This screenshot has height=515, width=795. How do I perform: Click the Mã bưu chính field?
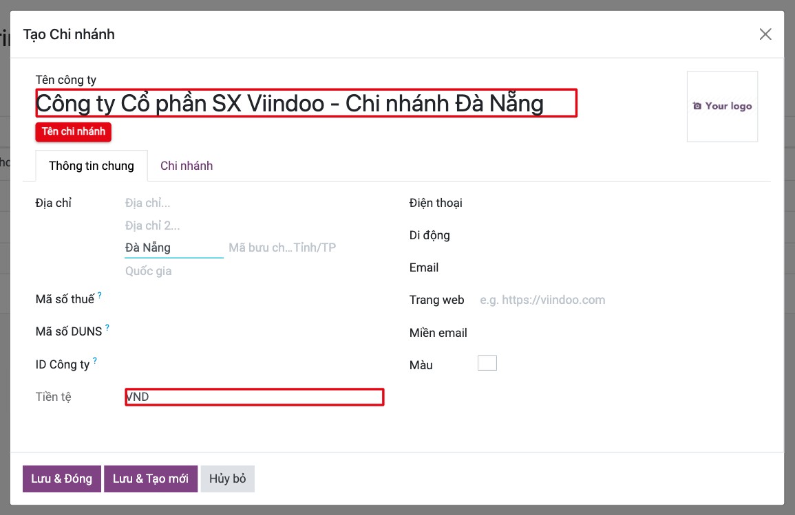[259, 248]
